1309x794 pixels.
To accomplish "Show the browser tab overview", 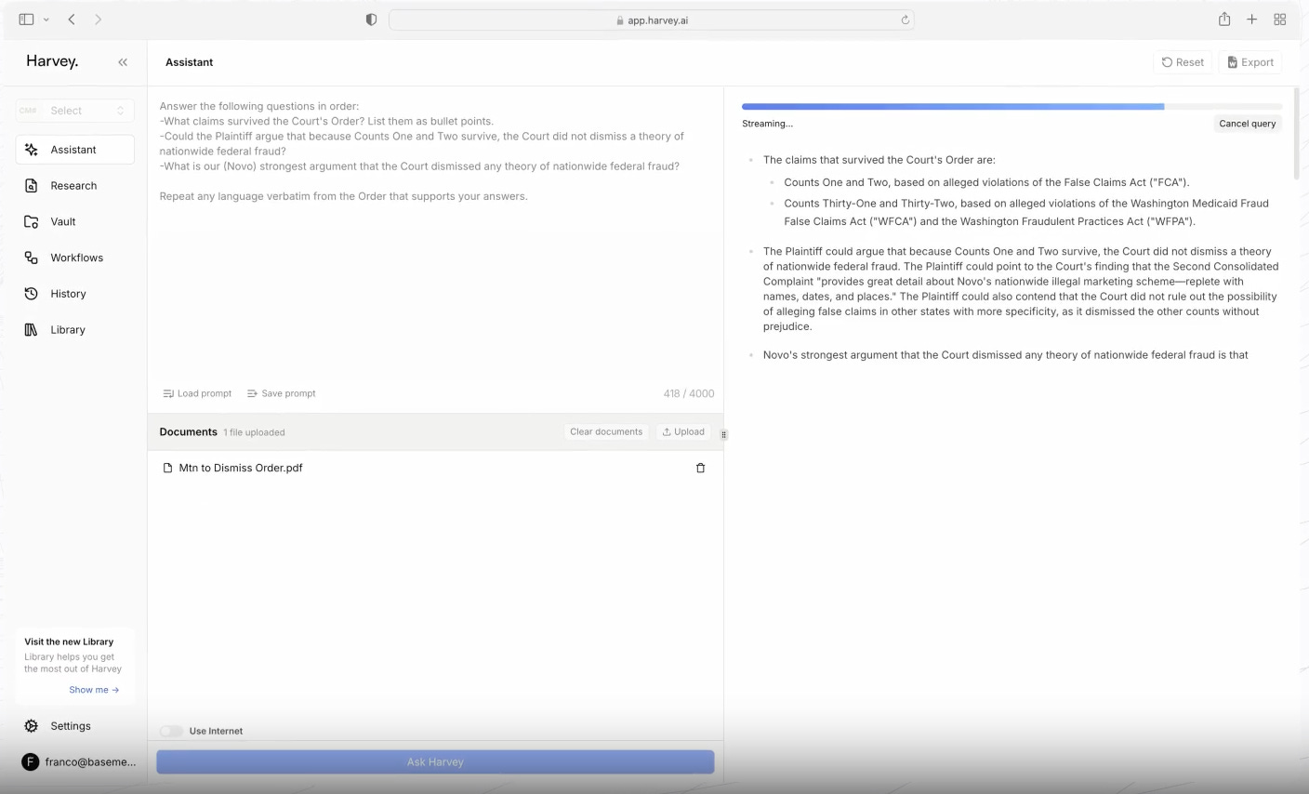I will 1279,20.
